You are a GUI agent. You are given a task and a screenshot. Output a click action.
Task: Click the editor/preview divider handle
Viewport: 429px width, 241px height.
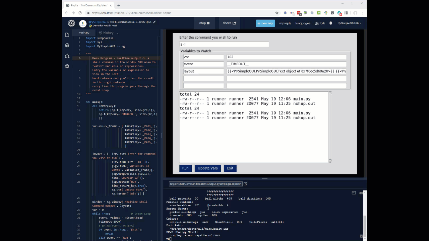click(162, 135)
